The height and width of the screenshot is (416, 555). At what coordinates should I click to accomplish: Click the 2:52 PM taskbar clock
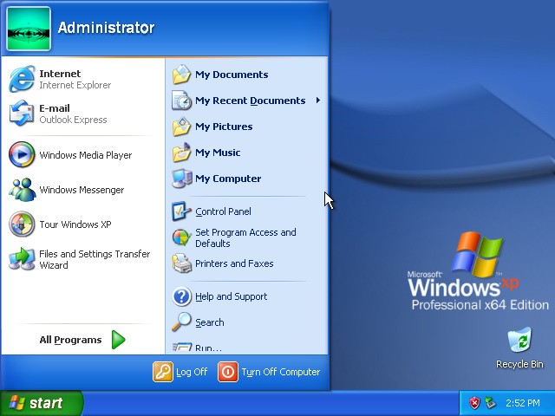[x=523, y=403]
